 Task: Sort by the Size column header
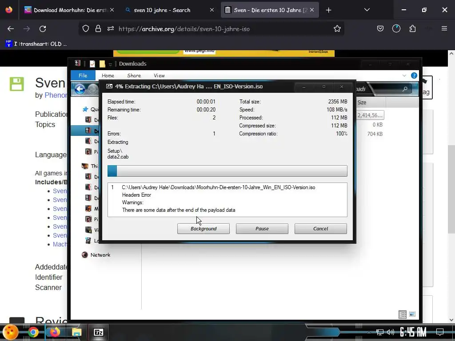(371, 103)
